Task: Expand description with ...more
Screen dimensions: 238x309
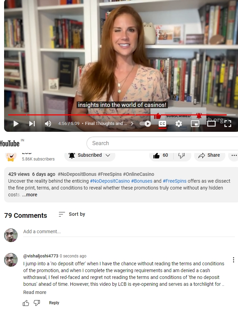Action: coord(30,195)
